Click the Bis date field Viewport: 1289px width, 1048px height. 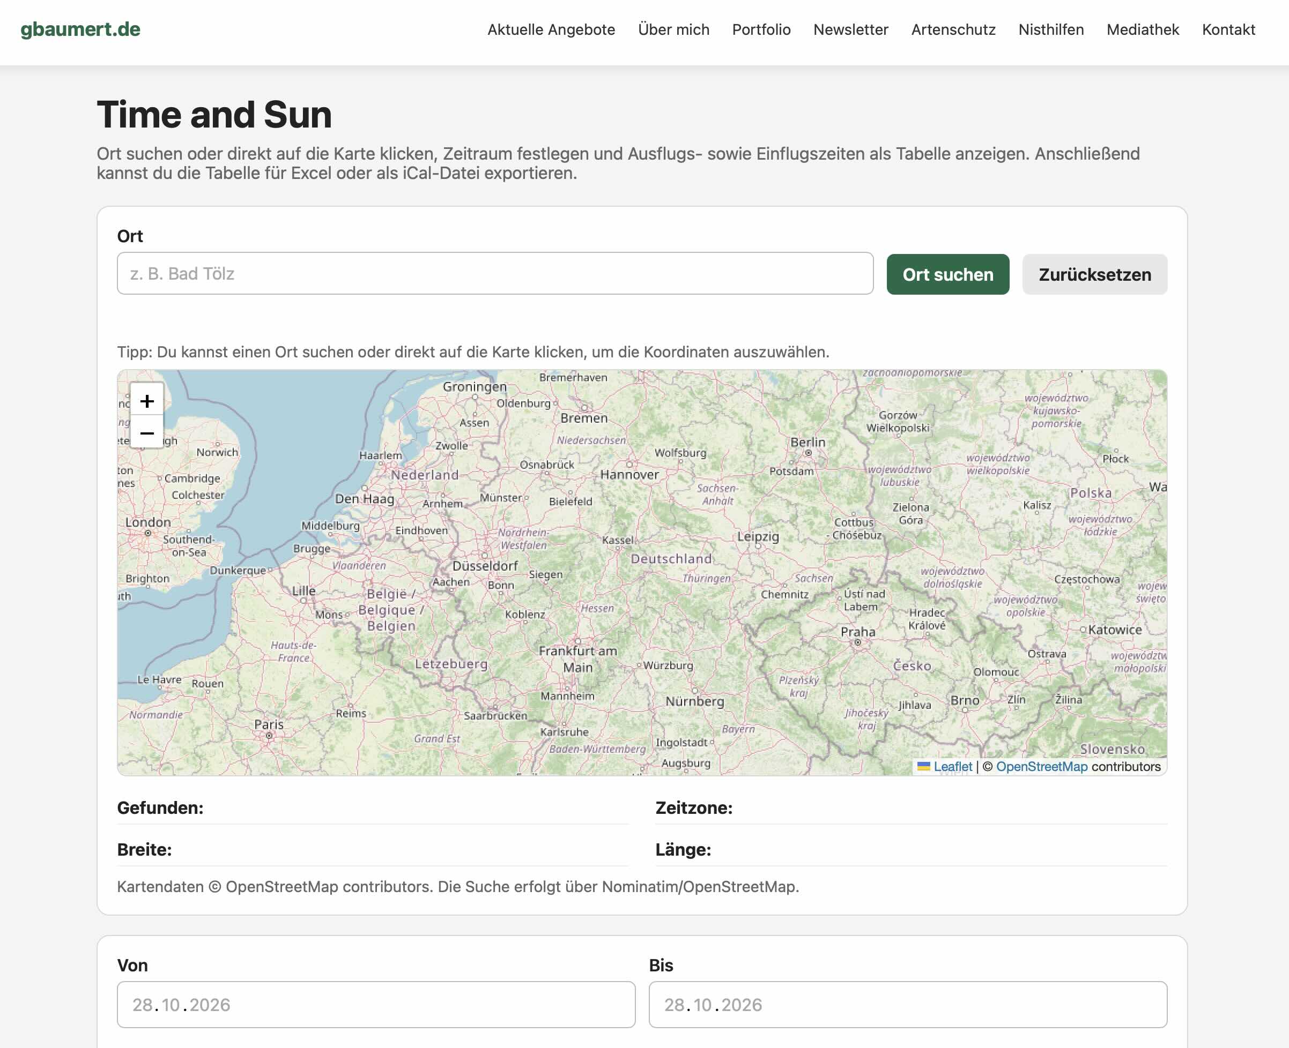908,1005
